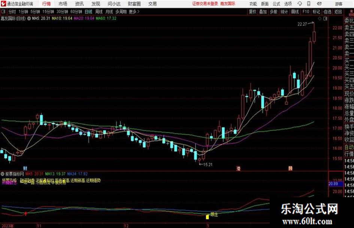Click the 股票指标网 indicator name
The width and height of the screenshot is (354, 228).
click(x=15, y=174)
